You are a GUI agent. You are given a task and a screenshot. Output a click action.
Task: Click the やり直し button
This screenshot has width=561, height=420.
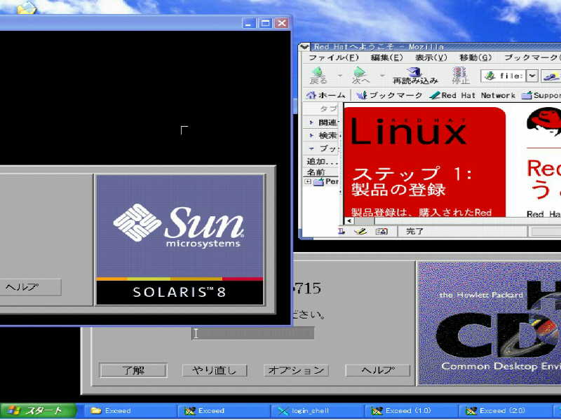coord(215,370)
